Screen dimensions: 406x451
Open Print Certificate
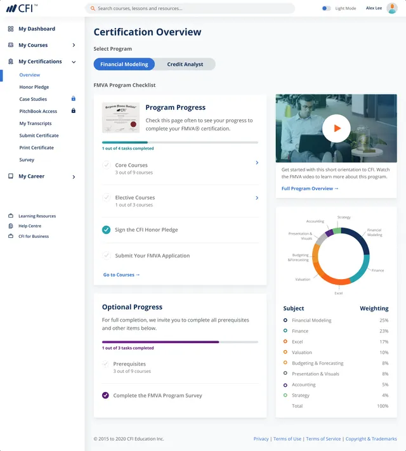tap(37, 147)
